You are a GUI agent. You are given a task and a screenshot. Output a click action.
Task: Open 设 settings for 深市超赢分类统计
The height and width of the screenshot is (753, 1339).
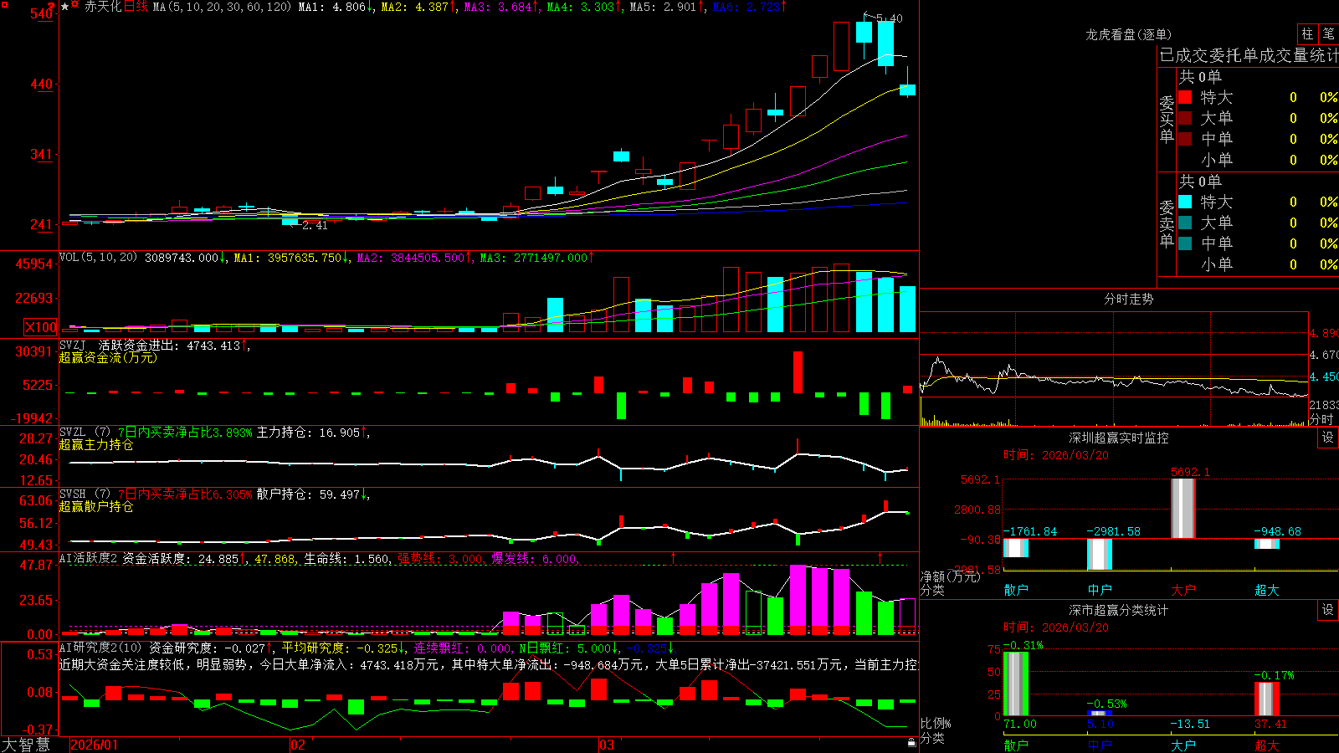coord(1328,610)
